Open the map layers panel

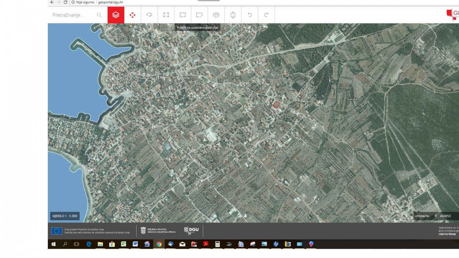tap(116, 15)
